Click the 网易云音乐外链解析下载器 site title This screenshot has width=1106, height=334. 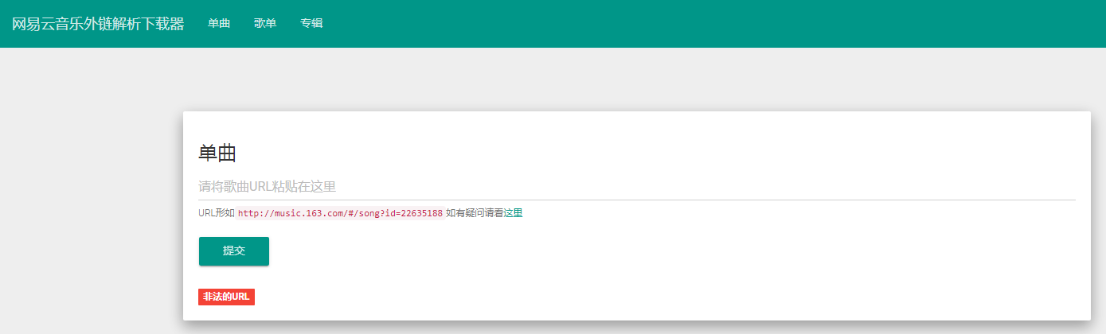[98, 24]
